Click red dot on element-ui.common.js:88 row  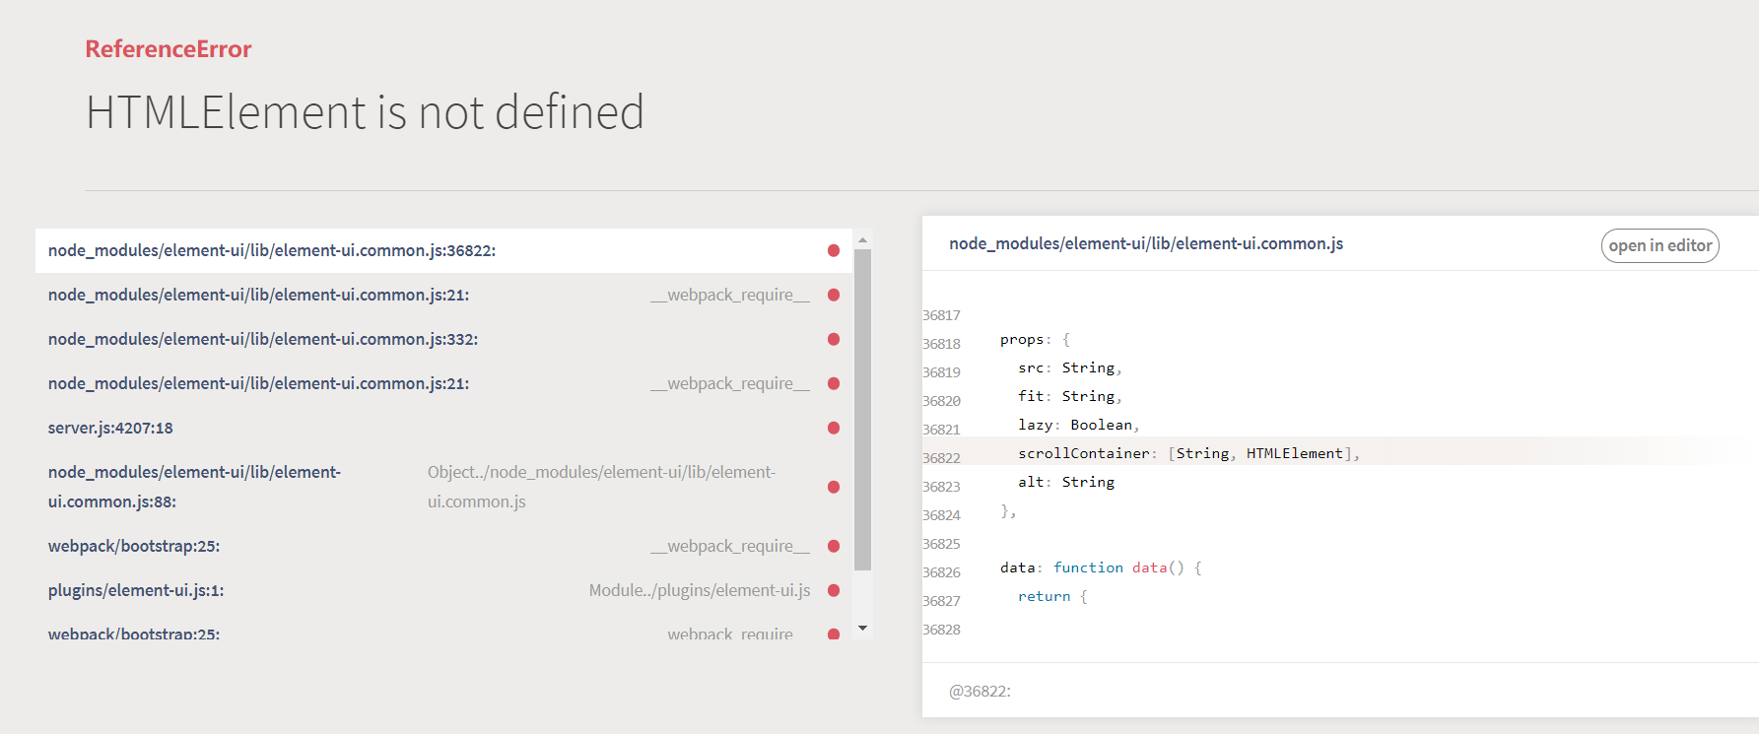pos(834,487)
